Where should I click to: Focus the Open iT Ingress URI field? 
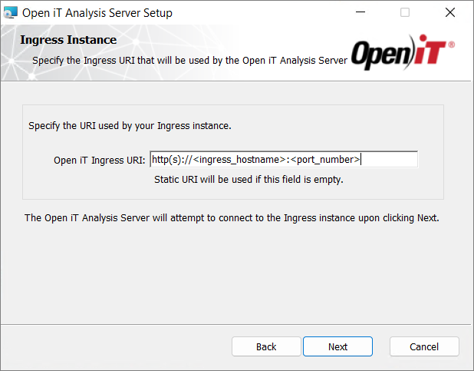(284, 159)
